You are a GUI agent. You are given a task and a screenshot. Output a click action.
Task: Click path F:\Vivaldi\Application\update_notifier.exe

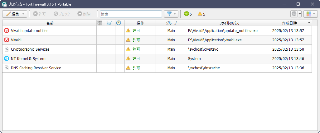pos(223,31)
